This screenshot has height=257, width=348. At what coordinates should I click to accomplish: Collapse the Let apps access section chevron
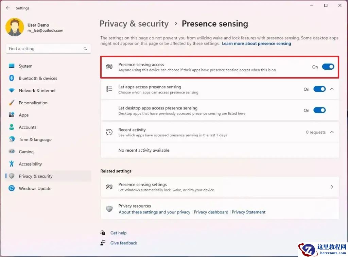[x=332, y=89]
